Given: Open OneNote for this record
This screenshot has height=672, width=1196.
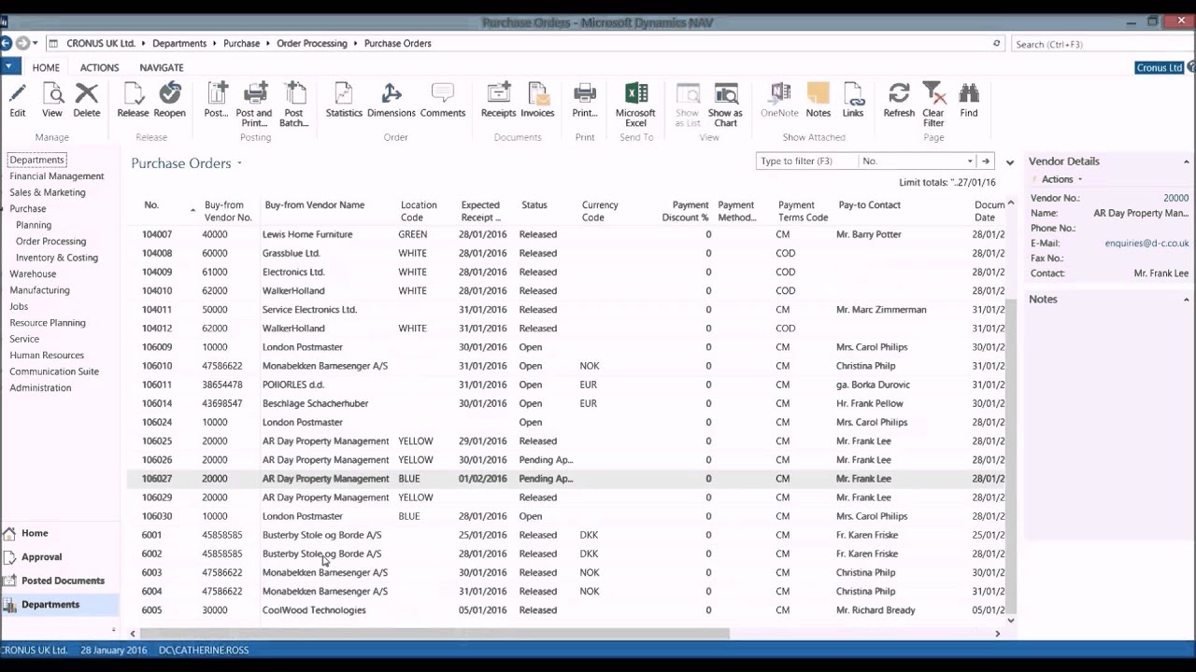Looking at the screenshot, I should (779, 100).
